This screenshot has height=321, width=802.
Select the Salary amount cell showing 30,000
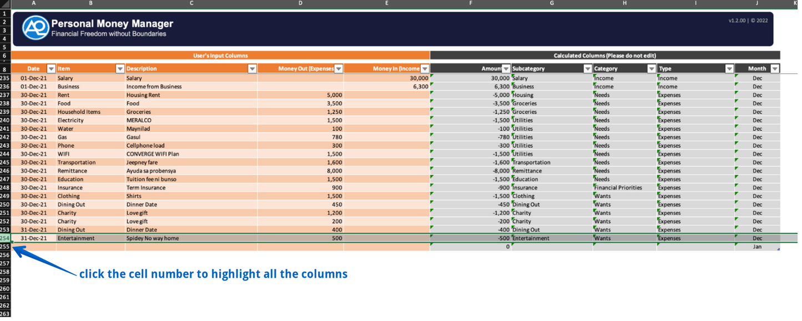pyautogui.click(x=386, y=78)
